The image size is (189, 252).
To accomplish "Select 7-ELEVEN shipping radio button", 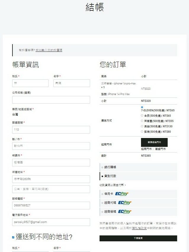I will point(142,107).
